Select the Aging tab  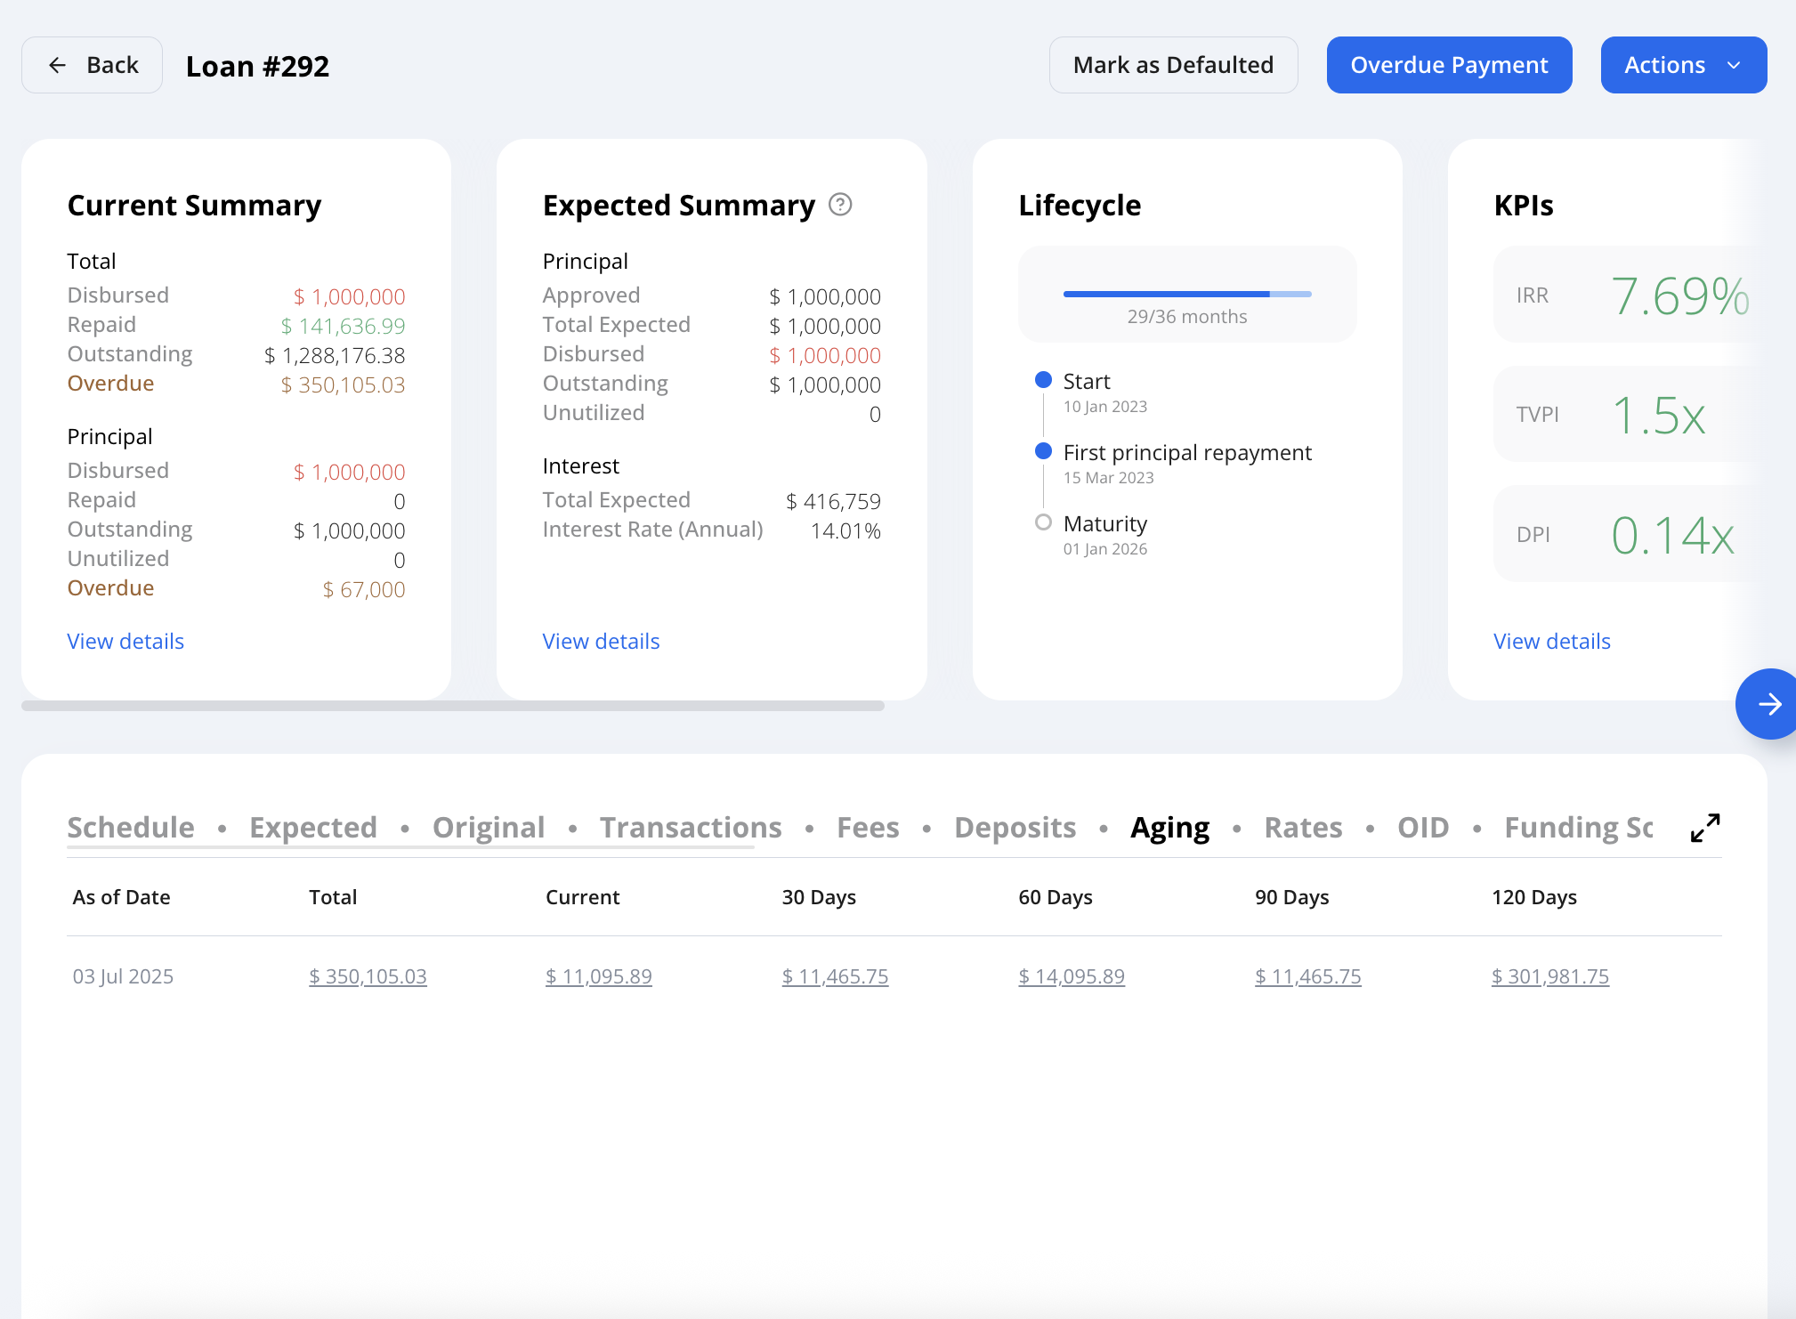pos(1169,828)
